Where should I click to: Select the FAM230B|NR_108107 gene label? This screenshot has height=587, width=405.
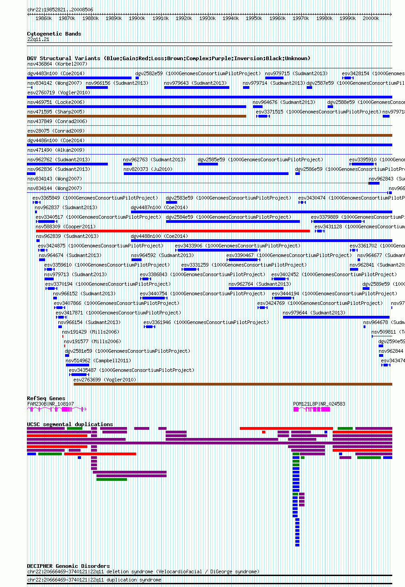(x=51, y=404)
